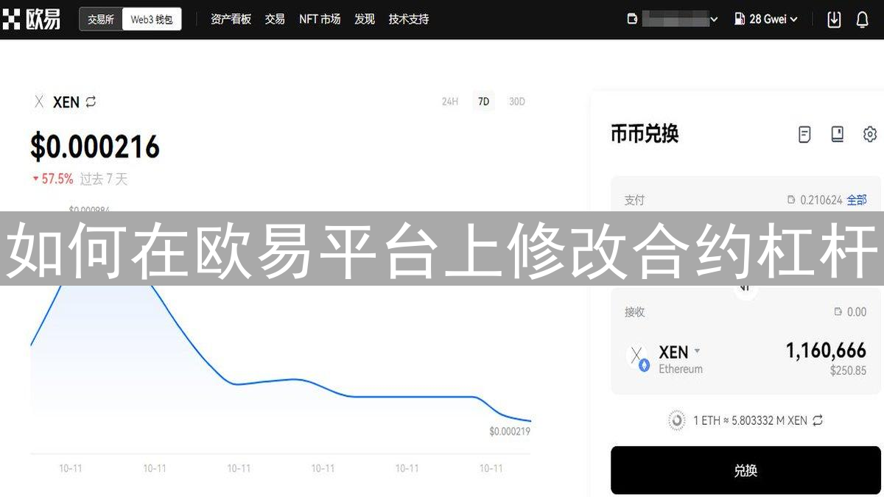Viewport: 884px width, 497px height.
Task: Open the swap tutorial book icon
Action: click(x=837, y=134)
